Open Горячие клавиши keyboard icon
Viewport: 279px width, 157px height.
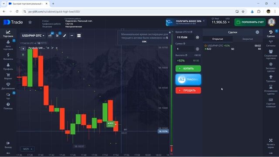point(271,103)
